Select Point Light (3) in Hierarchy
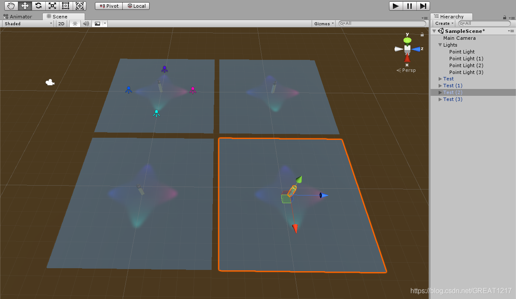The width and height of the screenshot is (516, 299). [x=466, y=72]
